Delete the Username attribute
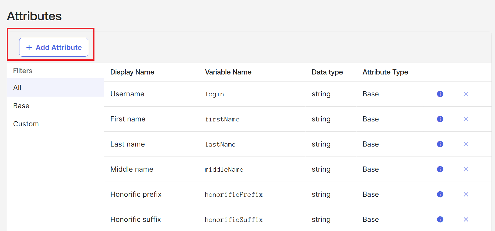 [466, 94]
